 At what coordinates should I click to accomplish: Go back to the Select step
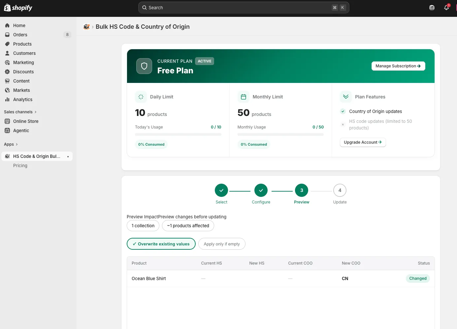tap(221, 190)
